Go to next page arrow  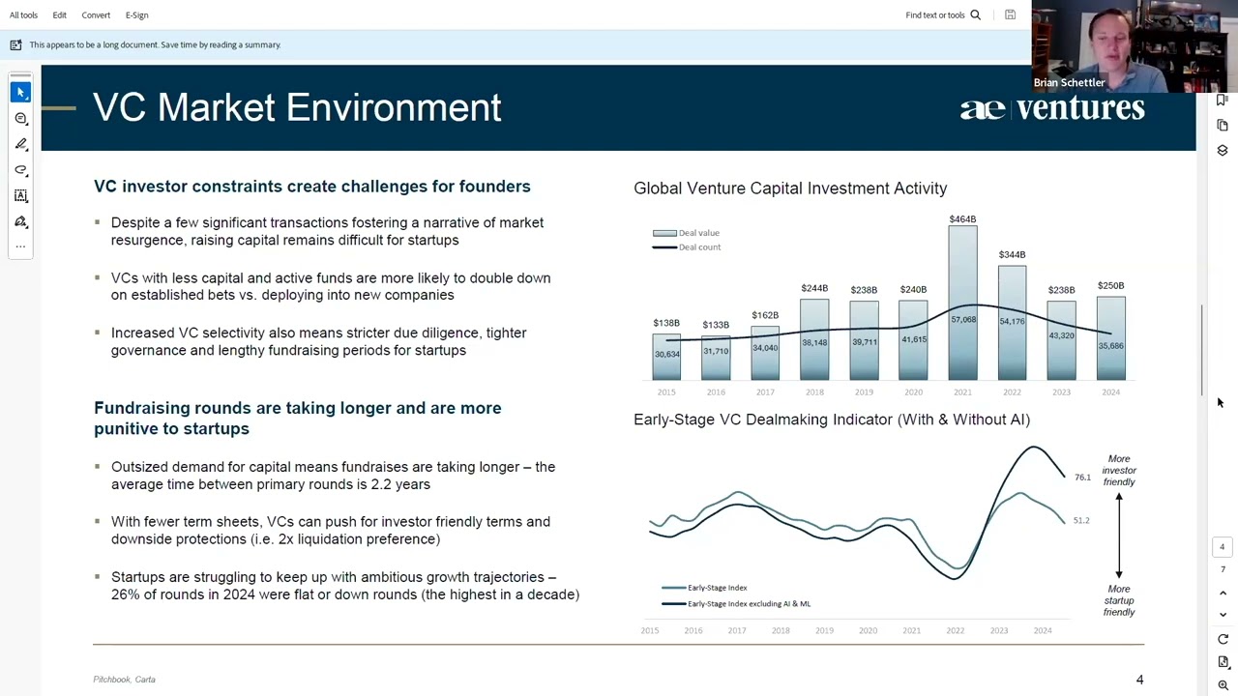[1223, 614]
